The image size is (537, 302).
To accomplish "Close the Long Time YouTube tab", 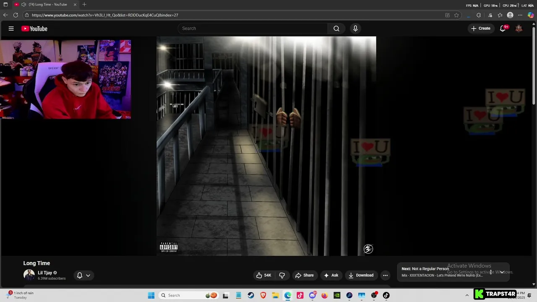I will coord(75,5).
